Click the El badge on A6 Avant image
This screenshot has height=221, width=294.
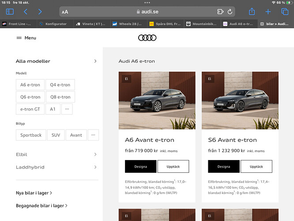pyautogui.click(x=127, y=79)
